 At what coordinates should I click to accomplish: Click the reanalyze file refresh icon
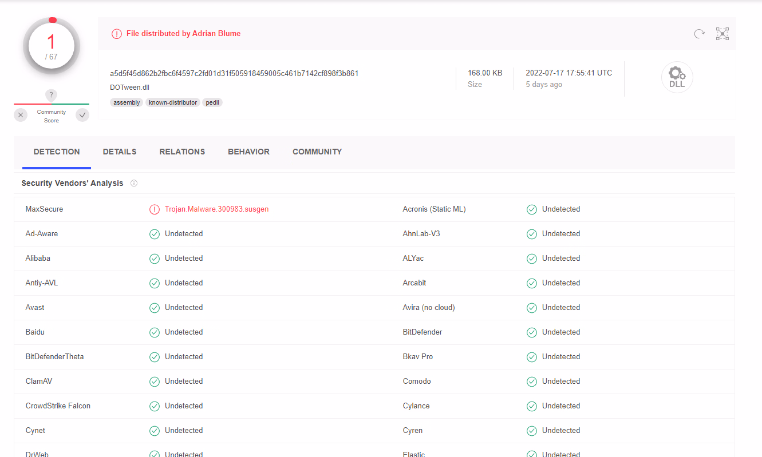tap(699, 34)
